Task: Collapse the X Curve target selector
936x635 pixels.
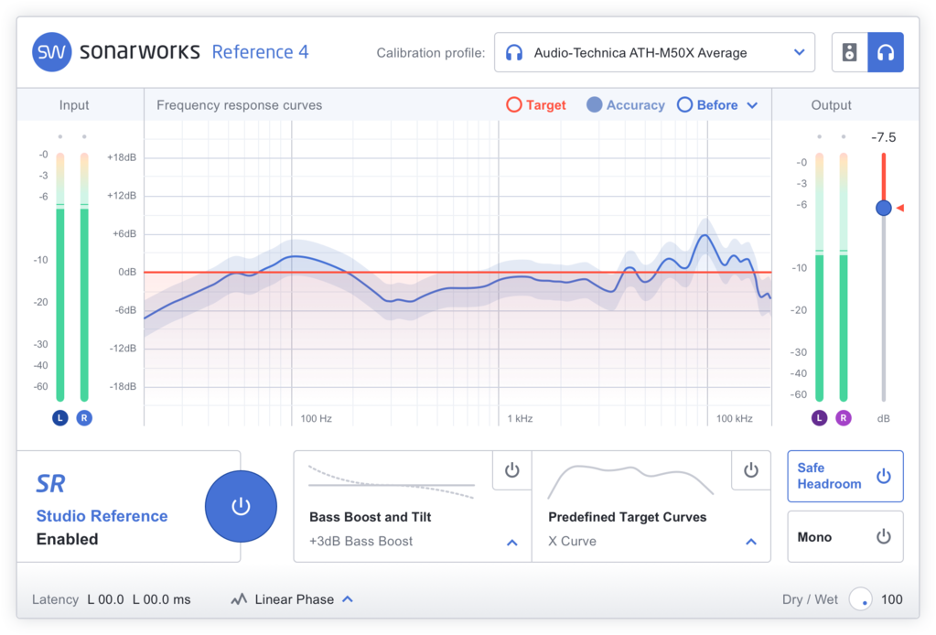Action: coord(750,542)
